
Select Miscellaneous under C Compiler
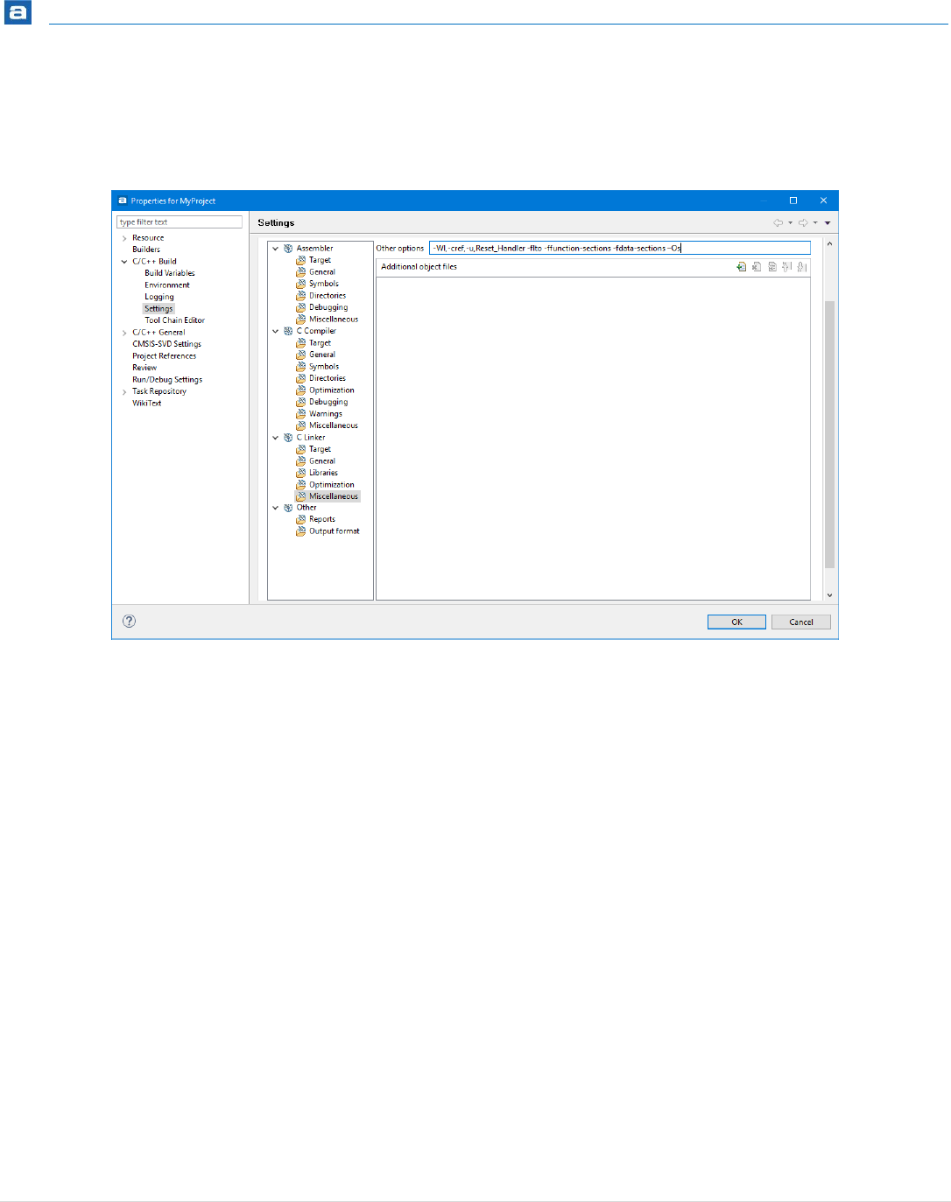click(333, 425)
